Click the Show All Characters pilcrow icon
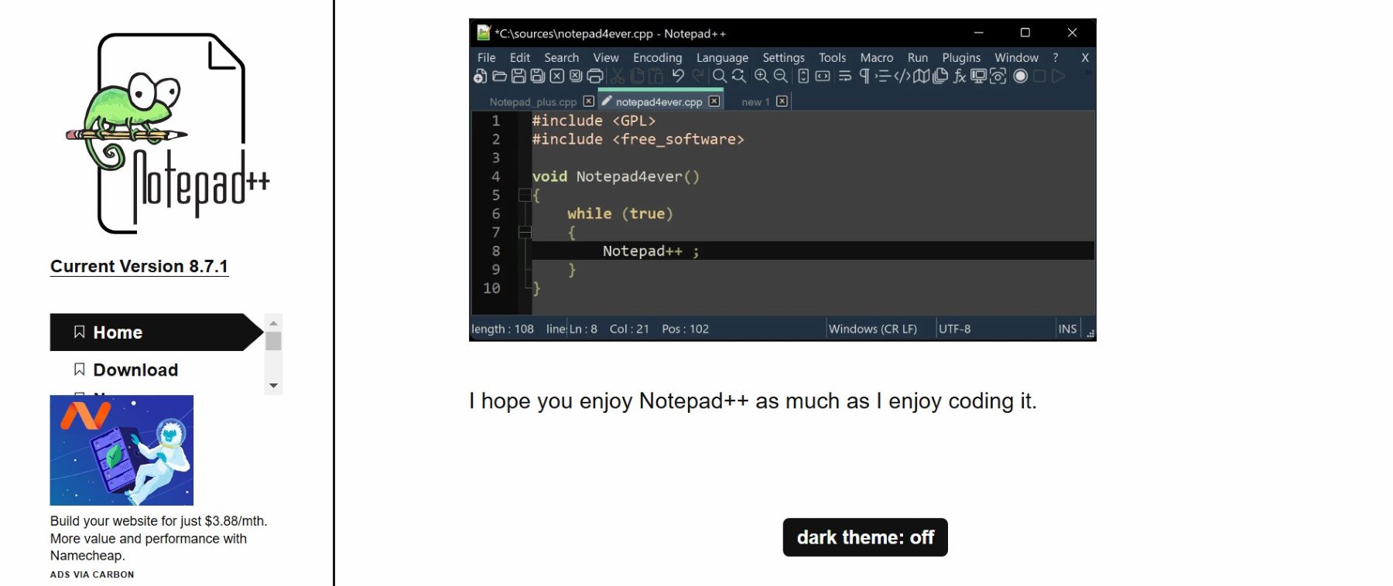 (x=864, y=76)
